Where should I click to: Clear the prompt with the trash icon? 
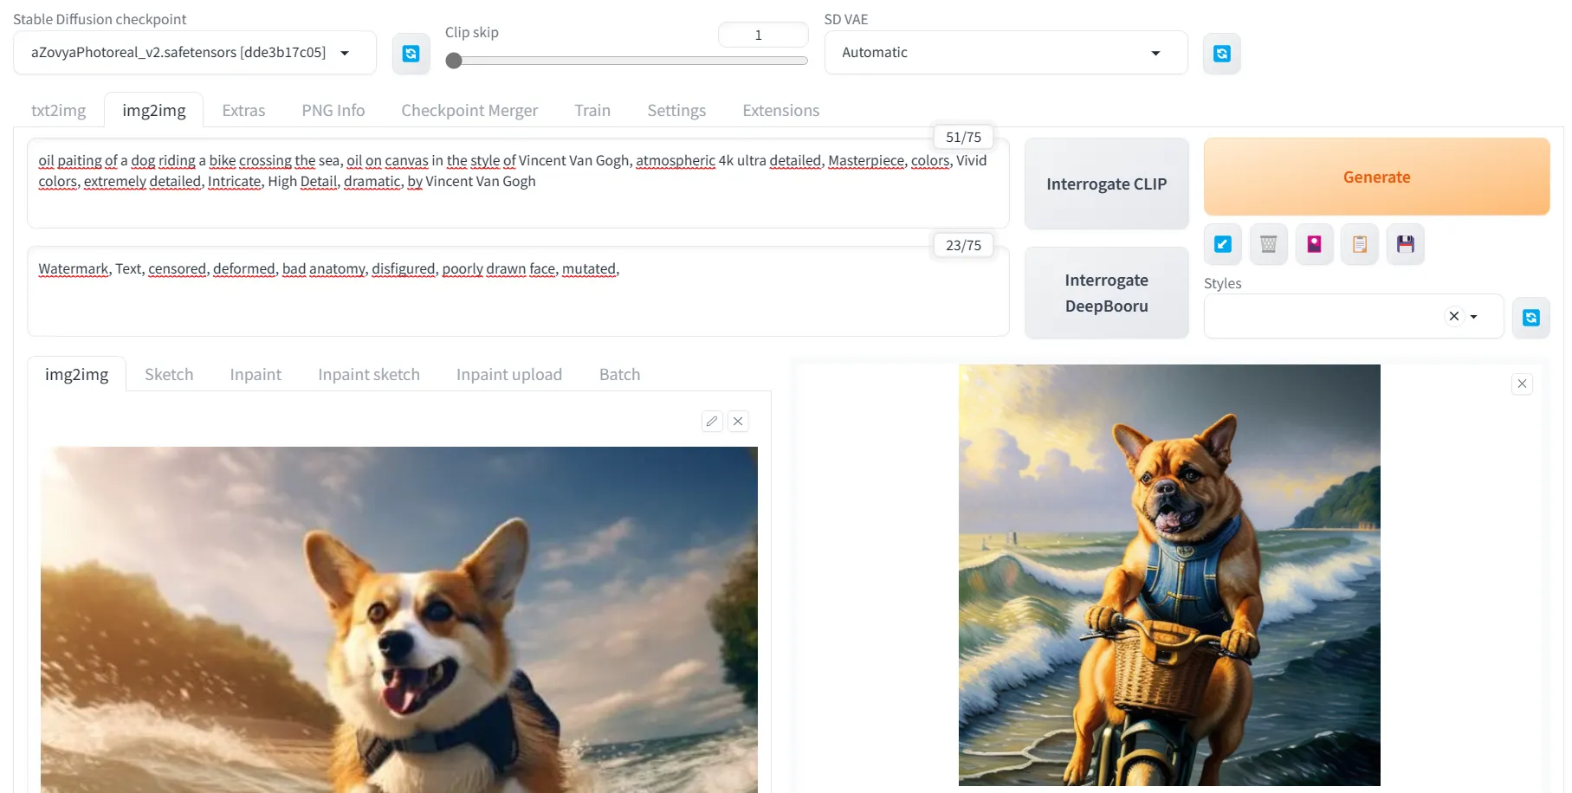[1268, 244]
